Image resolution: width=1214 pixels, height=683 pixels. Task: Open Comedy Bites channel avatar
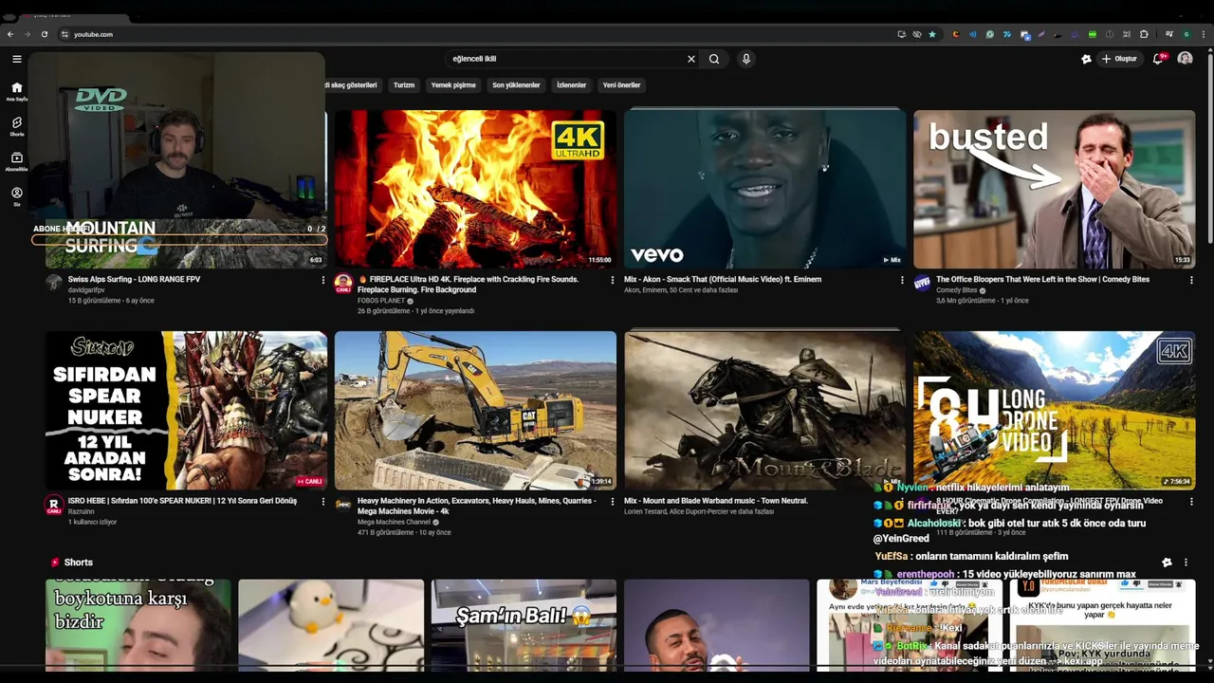(922, 284)
